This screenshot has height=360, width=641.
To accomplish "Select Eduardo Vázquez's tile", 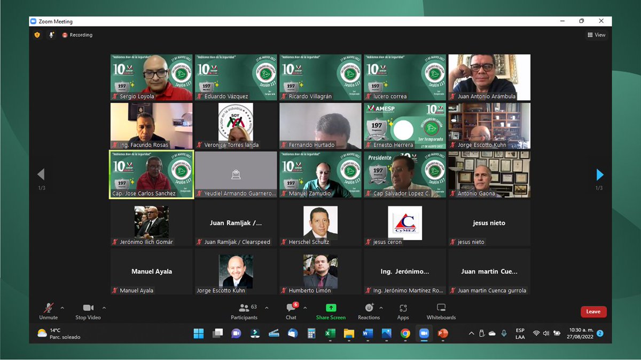I will tap(236, 77).
